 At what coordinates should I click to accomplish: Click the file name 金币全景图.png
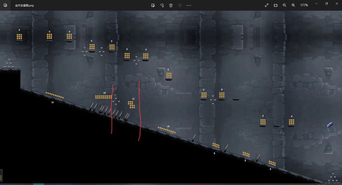pyautogui.click(x=24, y=5)
